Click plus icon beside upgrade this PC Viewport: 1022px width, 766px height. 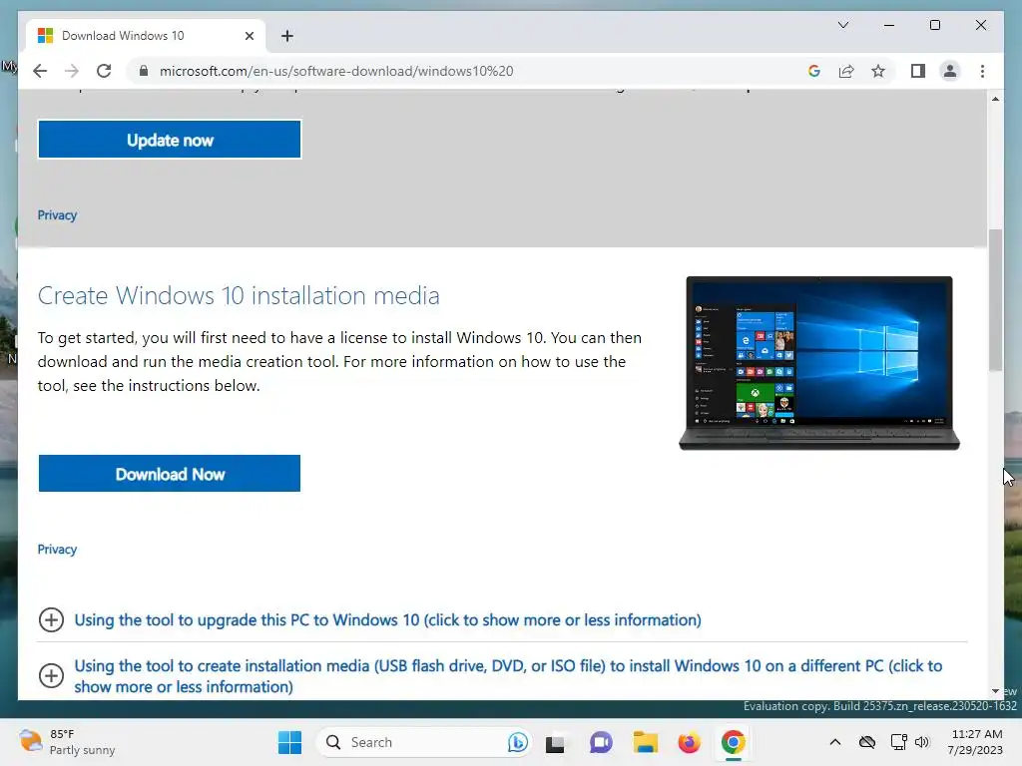(51, 619)
